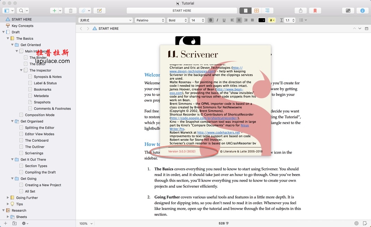Collapse the Get Oriented folder
Viewport: 371px width, 227px height.
pyautogui.click(x=12, y=45)
